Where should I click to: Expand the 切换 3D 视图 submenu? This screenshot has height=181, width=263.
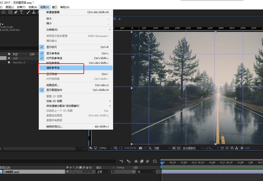76,101
